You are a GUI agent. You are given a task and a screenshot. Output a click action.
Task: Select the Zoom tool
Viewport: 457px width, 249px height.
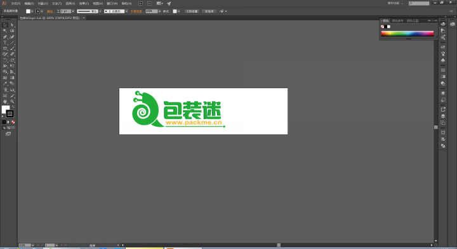(x=12, y=101)
